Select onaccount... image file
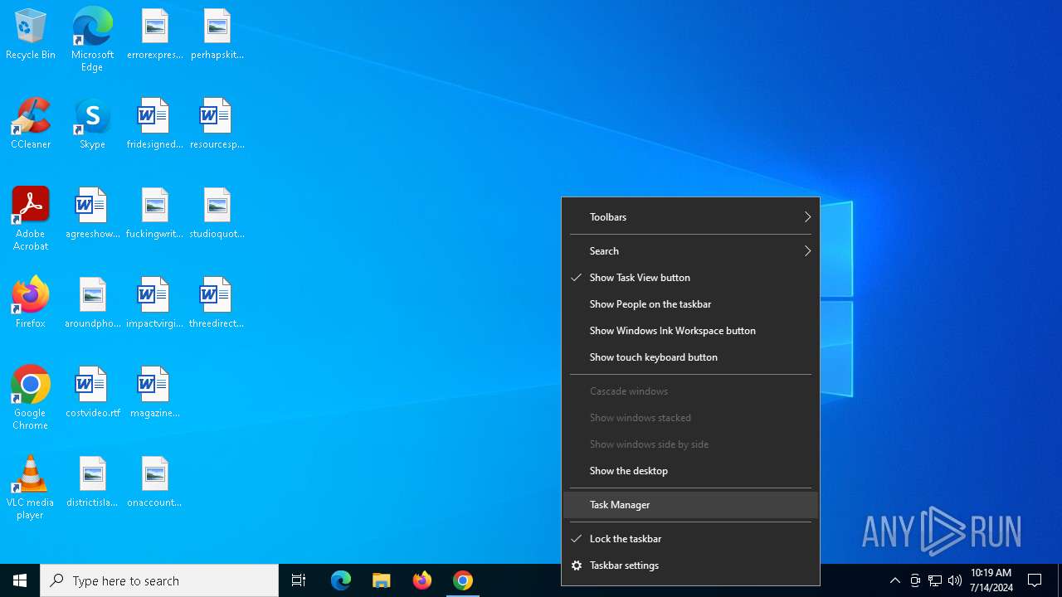Image resolution: width=1062 pixels, height=597 pixels. [x=154, y=483]
